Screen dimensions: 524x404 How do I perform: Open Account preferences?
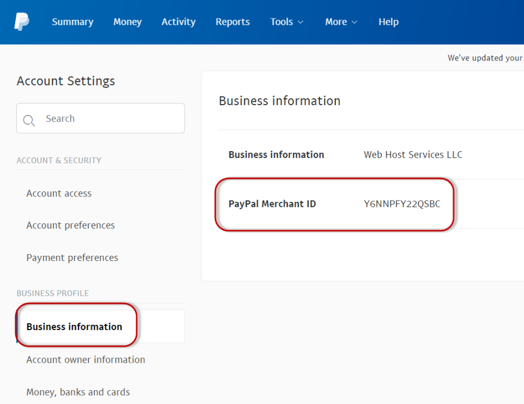tap(70, 225)
